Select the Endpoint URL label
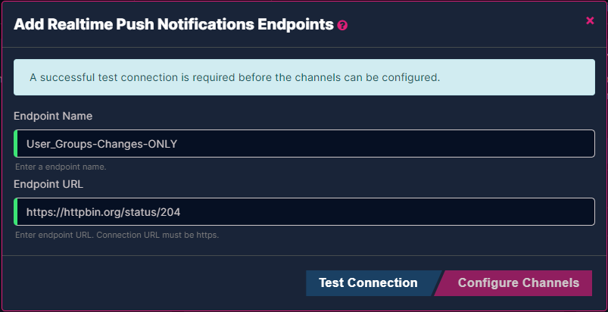608x312 pixels. coord(48,184)
